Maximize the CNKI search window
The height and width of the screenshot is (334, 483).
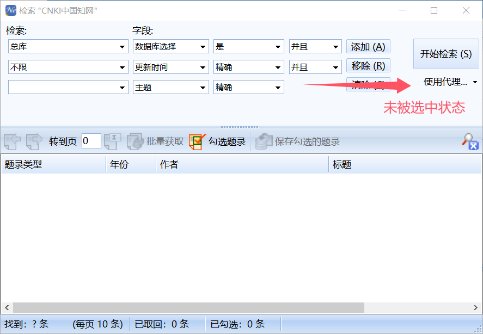click(x=434, y=10)
